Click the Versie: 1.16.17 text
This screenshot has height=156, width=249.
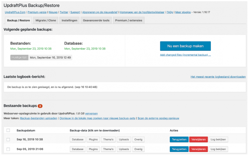coord(201,12)
